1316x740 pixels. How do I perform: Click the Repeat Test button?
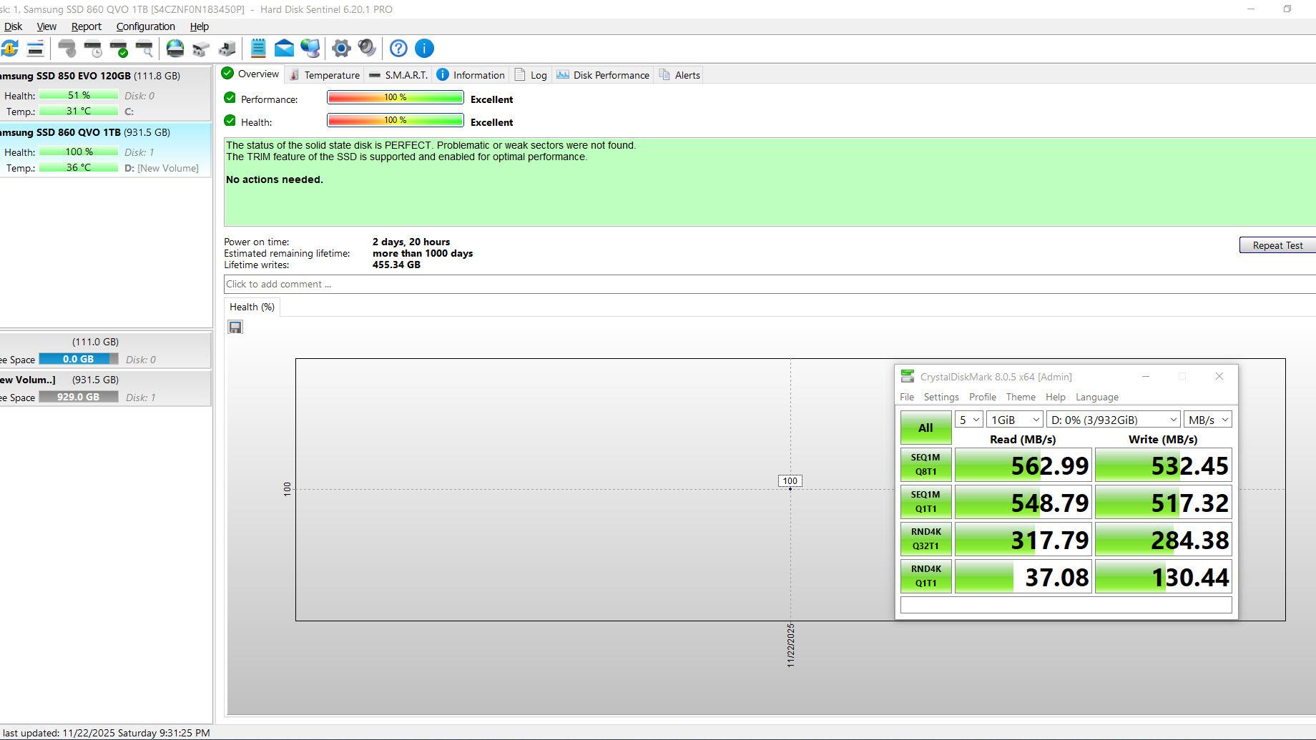1277,245
